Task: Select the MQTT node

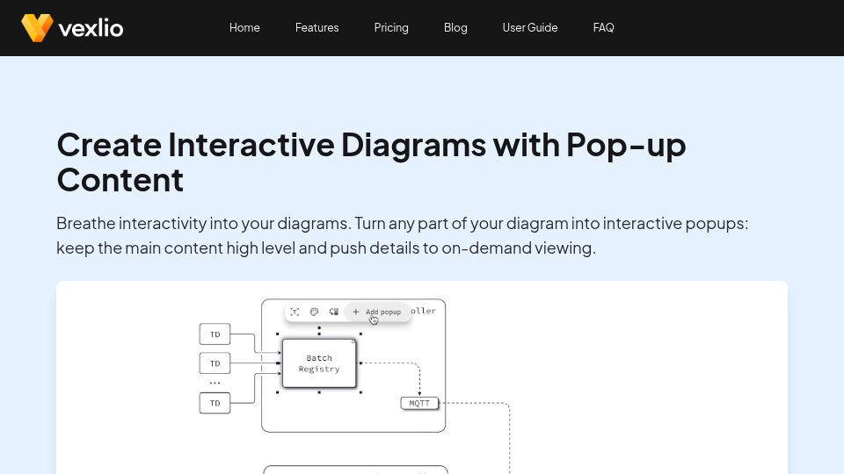Action: pyautogui.click(x=419, y=403)
